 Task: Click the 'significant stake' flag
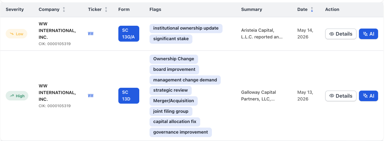pos(171,39)
